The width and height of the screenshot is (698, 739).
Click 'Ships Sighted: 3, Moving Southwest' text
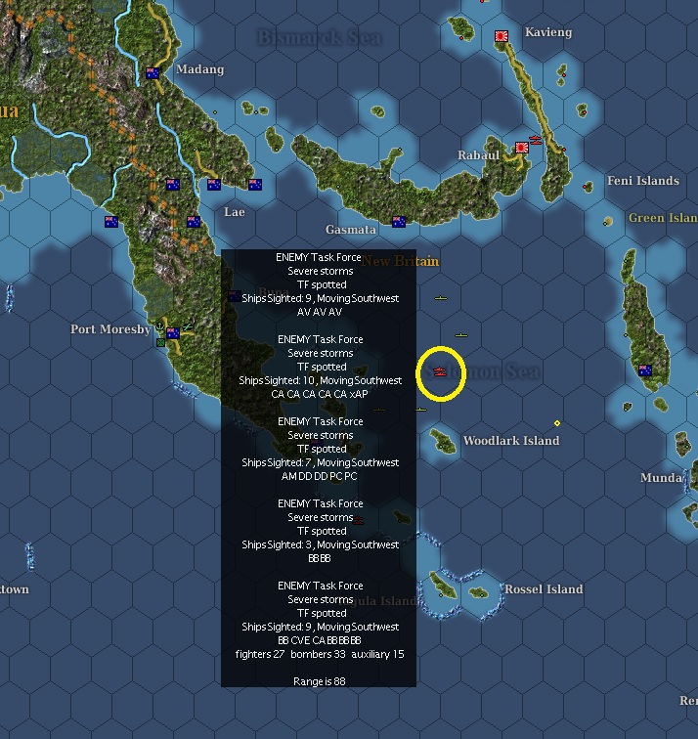click(x=320, y=544)
